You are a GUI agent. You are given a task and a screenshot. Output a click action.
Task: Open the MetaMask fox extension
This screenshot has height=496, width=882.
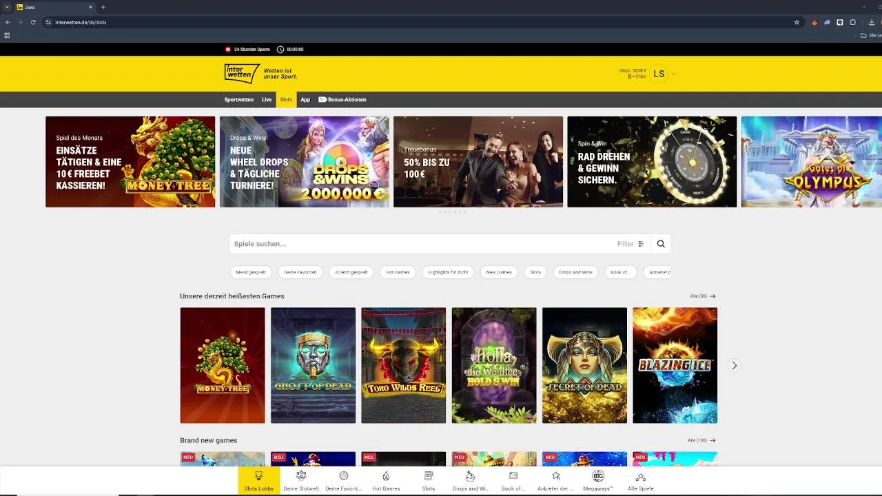click(814, 22)
